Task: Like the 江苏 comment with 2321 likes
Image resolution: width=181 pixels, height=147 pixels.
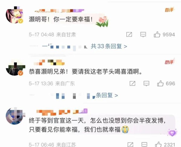Action: 158,144
